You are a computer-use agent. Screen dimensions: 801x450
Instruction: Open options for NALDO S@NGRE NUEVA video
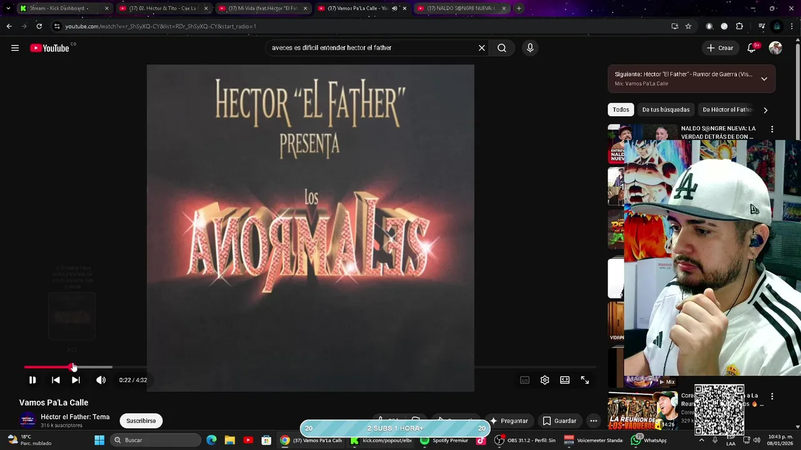tap(772, 129)
